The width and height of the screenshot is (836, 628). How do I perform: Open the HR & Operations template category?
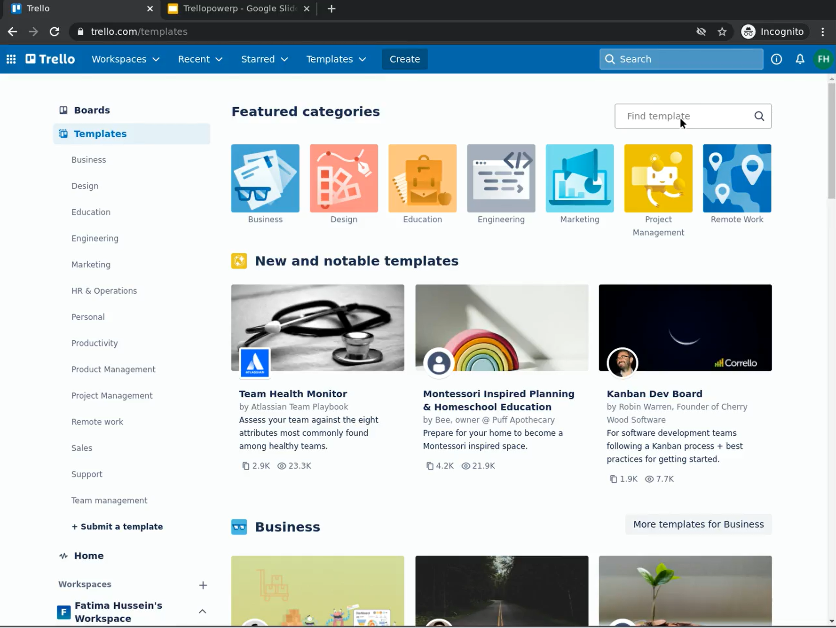tap(104, 291)
